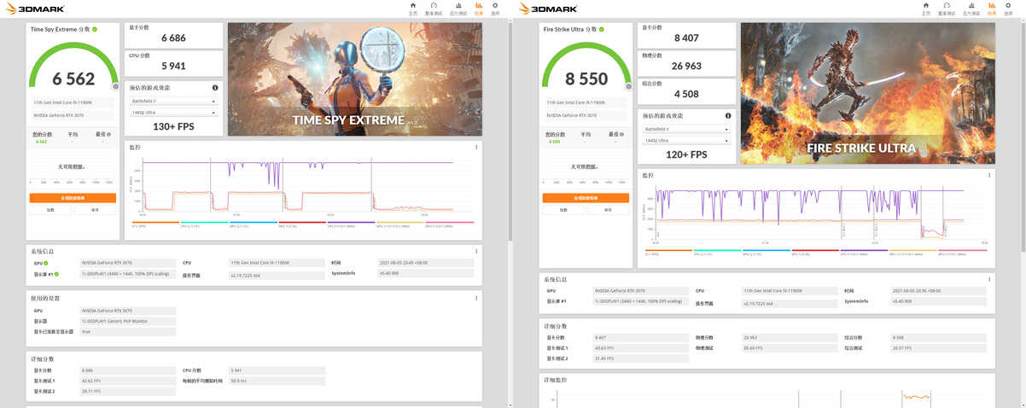
Task: Click Save button under Time Spy compare button
Action: click(95, 209)
